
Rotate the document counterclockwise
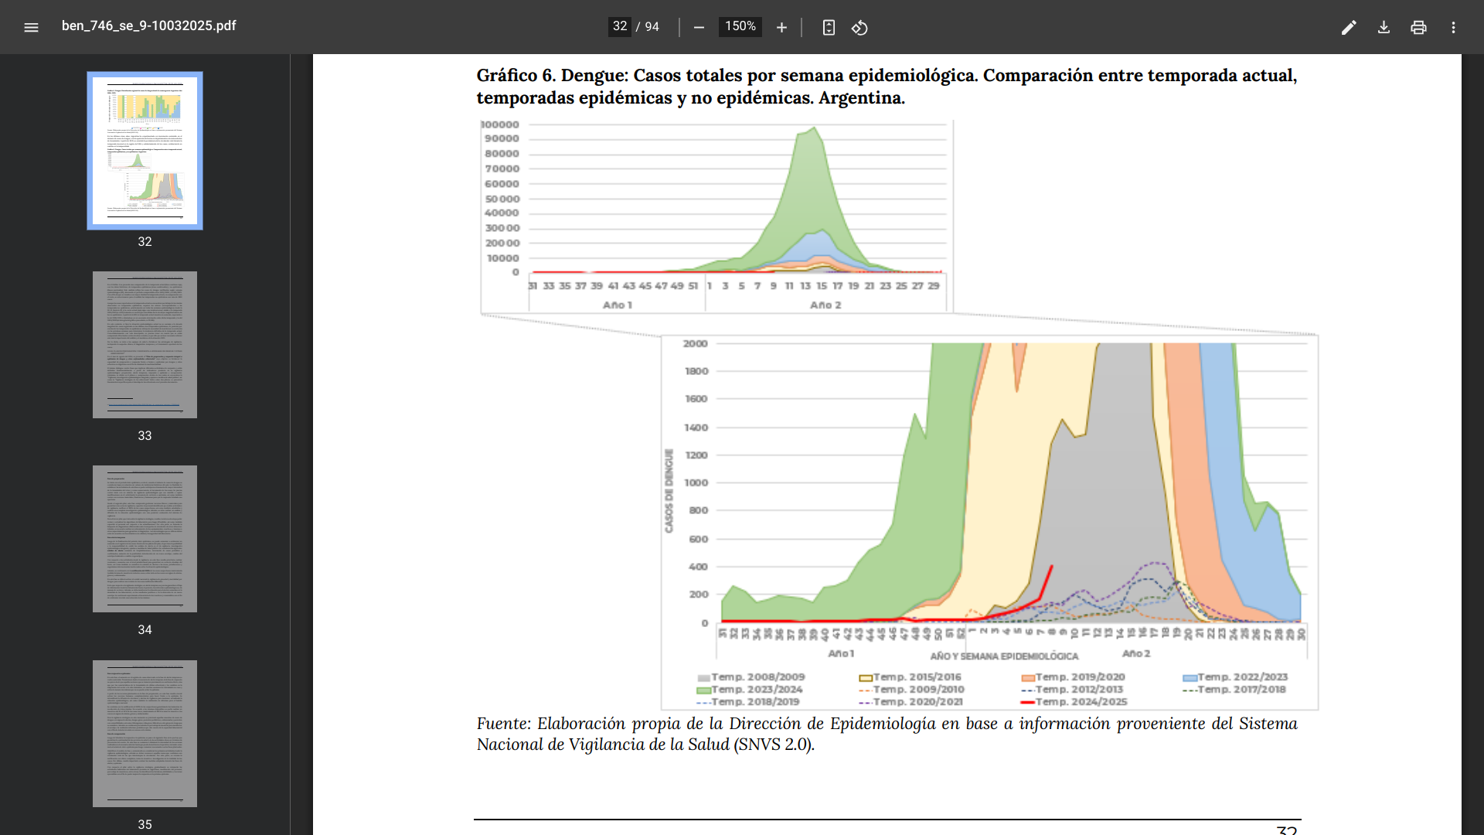pyautogui.click(x=859, y=28)
